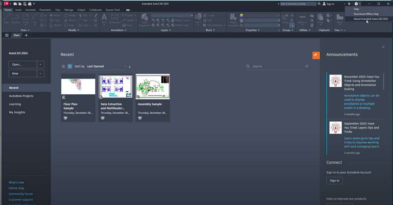The width and height of the screenshot is (393, 205).
Task: Open Layer Properties manager
Action: pos(144,20)
